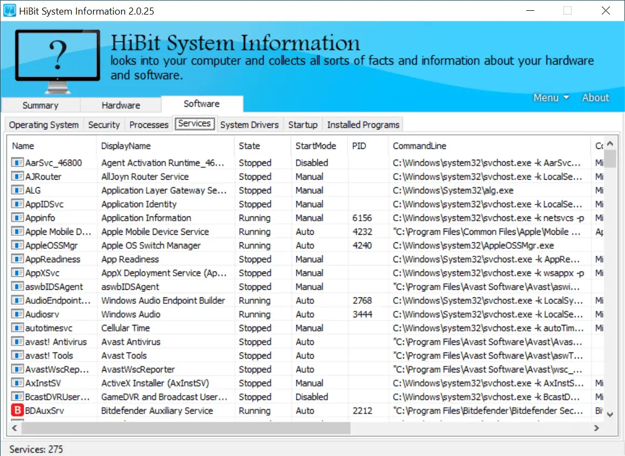Screen dimensions: 625x456
Task: Click the monitor question mark logo
Action: (x=57, y=60)
